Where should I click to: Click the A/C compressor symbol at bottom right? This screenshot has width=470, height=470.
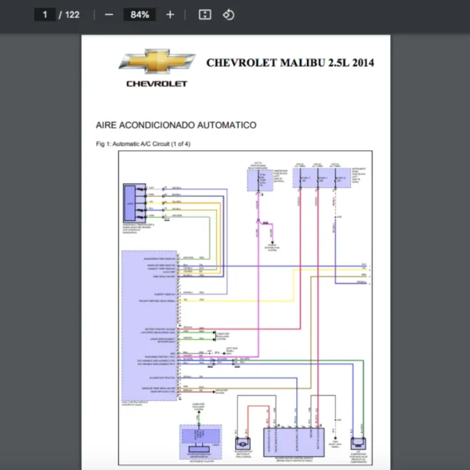[359, 443]
